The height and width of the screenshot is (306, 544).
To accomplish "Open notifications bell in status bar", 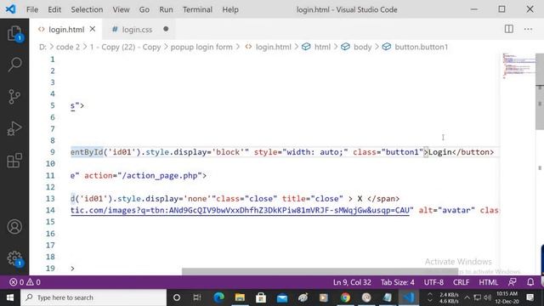I will point(530,282).
